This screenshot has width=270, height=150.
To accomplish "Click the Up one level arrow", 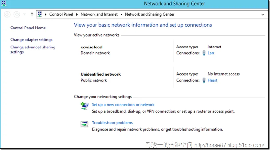I will (x=32, y=14).
